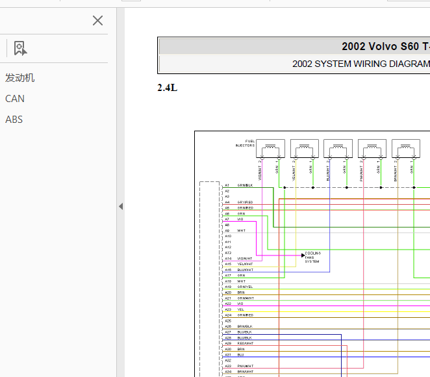Close the bookmarks side panel

(97, 21)
